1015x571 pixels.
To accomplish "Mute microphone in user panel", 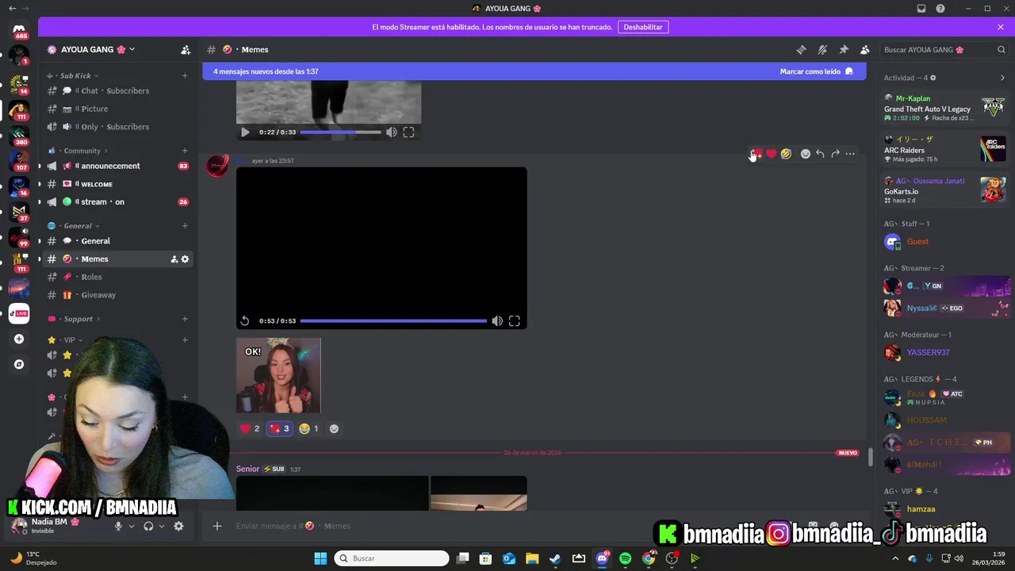I will [x=118, y=526].
